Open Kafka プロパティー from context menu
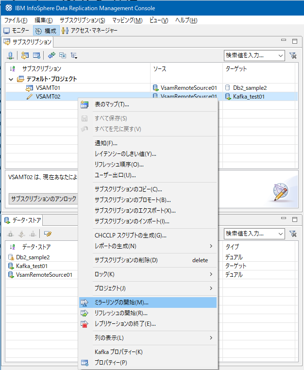 tap(148, 352)
